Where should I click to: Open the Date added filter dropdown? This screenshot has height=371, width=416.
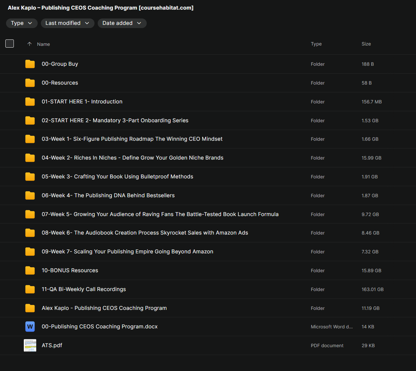pyautogui.click(x=122, y=23)
